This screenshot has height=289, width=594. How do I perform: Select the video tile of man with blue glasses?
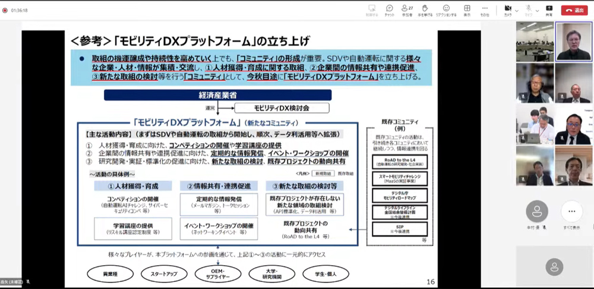click(x=574, y=124)
